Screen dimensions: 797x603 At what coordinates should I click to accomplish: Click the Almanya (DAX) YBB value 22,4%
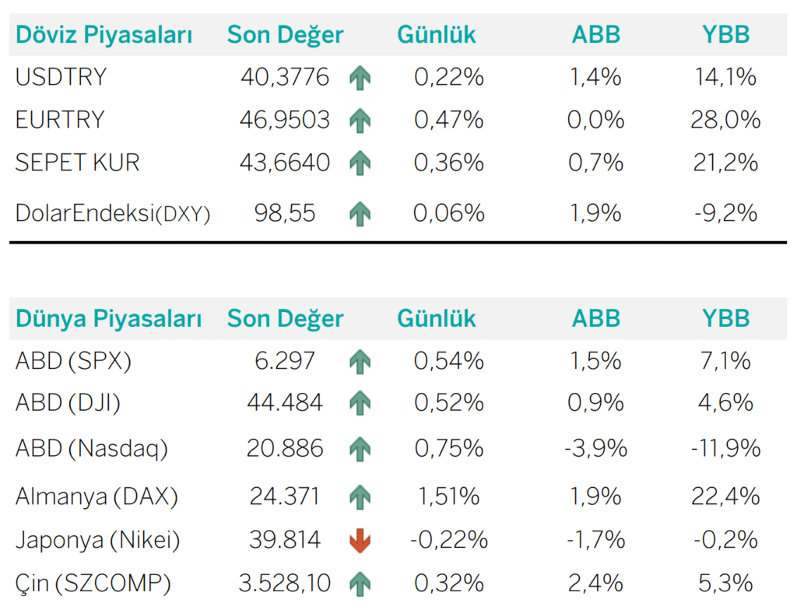[725, 496]
